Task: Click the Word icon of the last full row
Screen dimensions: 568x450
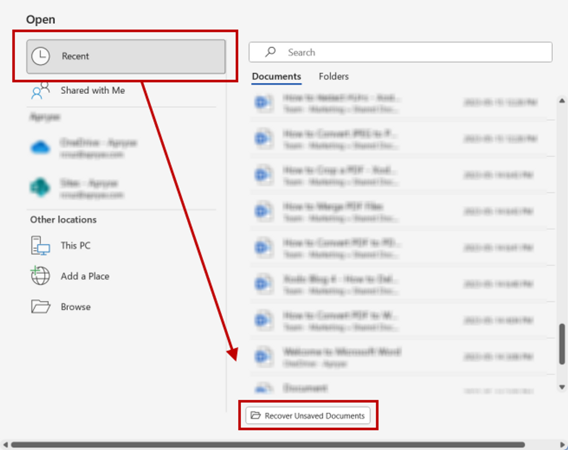Action: (x=263, y=356)
